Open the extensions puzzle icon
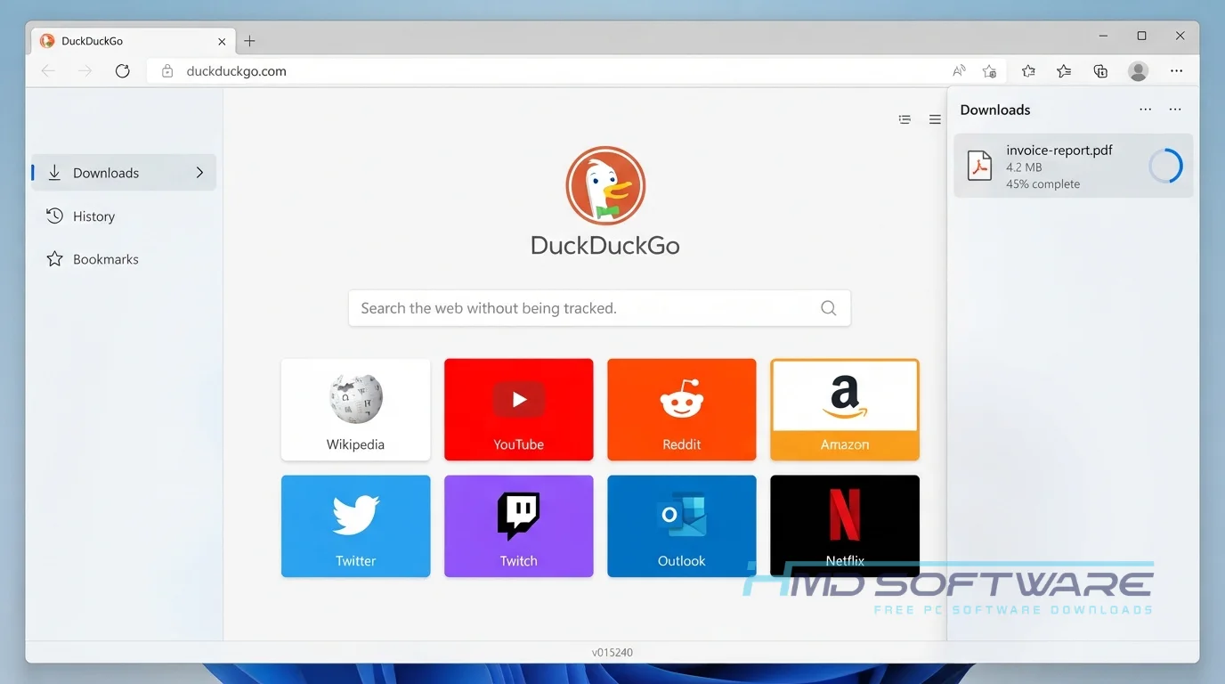 pyautogui.click(x=1028, y=71)
